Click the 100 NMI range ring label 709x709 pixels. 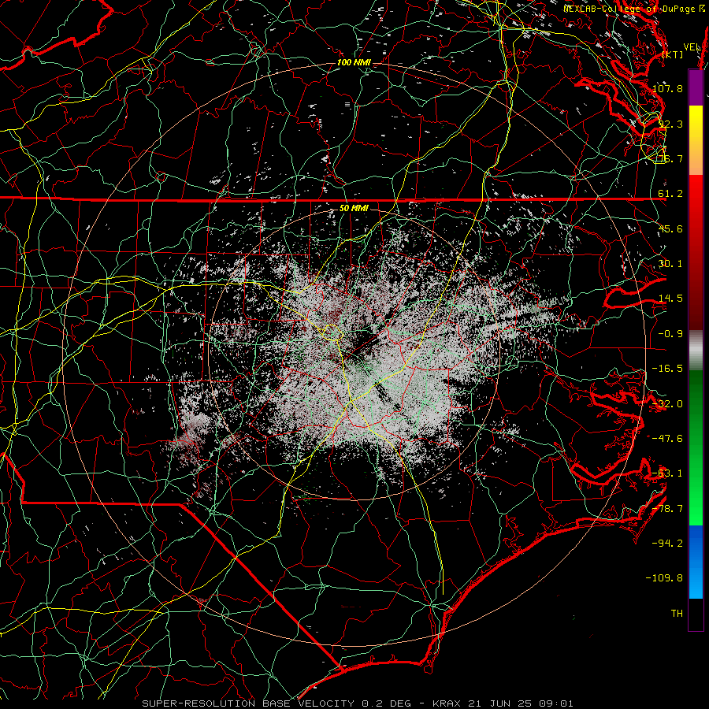(354, 62)
